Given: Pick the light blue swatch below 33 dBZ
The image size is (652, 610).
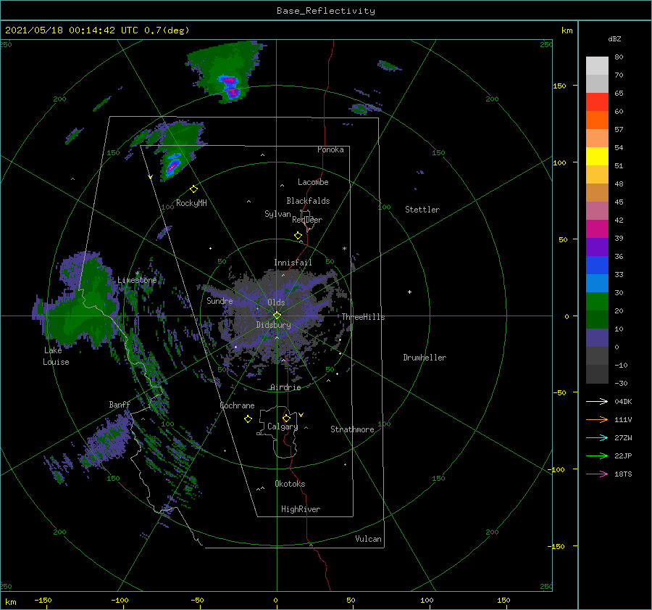Looking at the screenshot, I should (597, 284).
